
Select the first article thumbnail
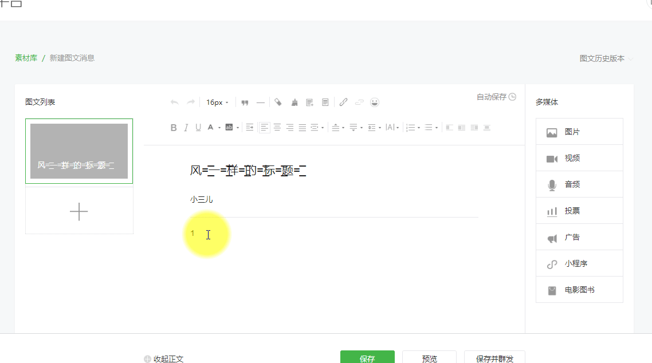click(x=79, y=151)
